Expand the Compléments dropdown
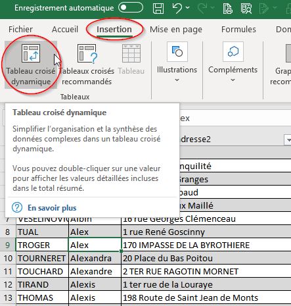Screen dimensions: 291x306 tap(233, 80)
